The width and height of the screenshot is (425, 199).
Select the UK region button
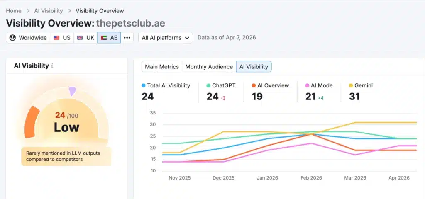tap(85, 38)
